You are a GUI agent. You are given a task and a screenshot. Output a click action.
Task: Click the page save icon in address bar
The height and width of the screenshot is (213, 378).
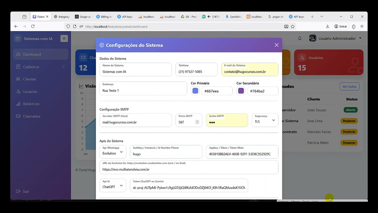point(286,26)
